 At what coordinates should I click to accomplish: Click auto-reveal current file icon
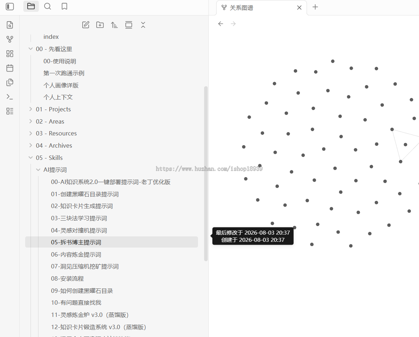pyautogui.click(x=129, y=25)
